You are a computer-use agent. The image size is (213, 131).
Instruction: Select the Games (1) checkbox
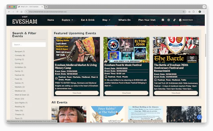[13, 83]
